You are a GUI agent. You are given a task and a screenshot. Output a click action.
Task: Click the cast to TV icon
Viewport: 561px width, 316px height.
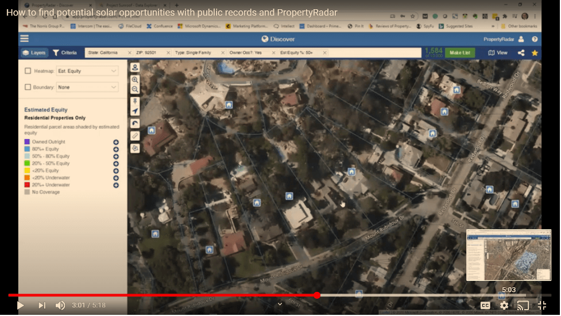[x=523, y=305]
